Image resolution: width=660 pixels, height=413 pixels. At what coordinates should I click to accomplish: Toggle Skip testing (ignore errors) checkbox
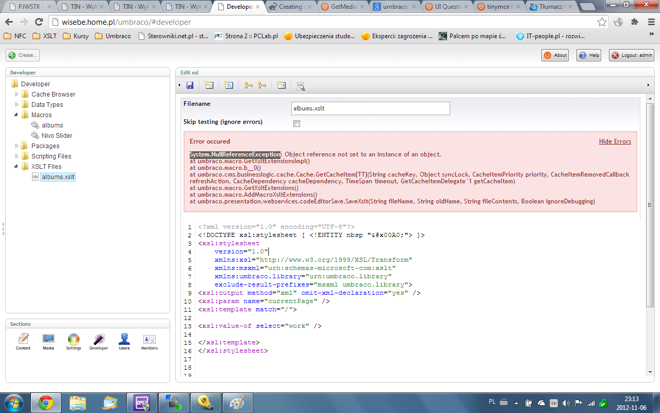[296, 123]
